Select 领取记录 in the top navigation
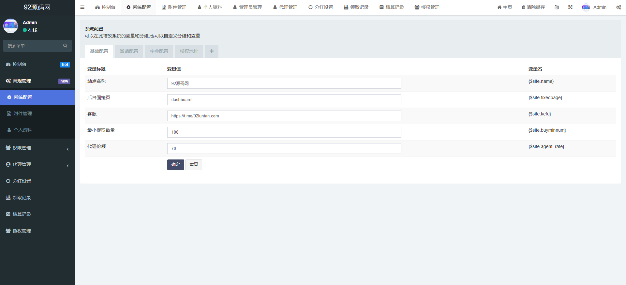This screenshot has height=285, width=626. point(356,7)
